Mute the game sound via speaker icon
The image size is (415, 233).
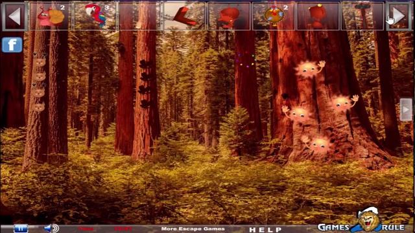52,228
